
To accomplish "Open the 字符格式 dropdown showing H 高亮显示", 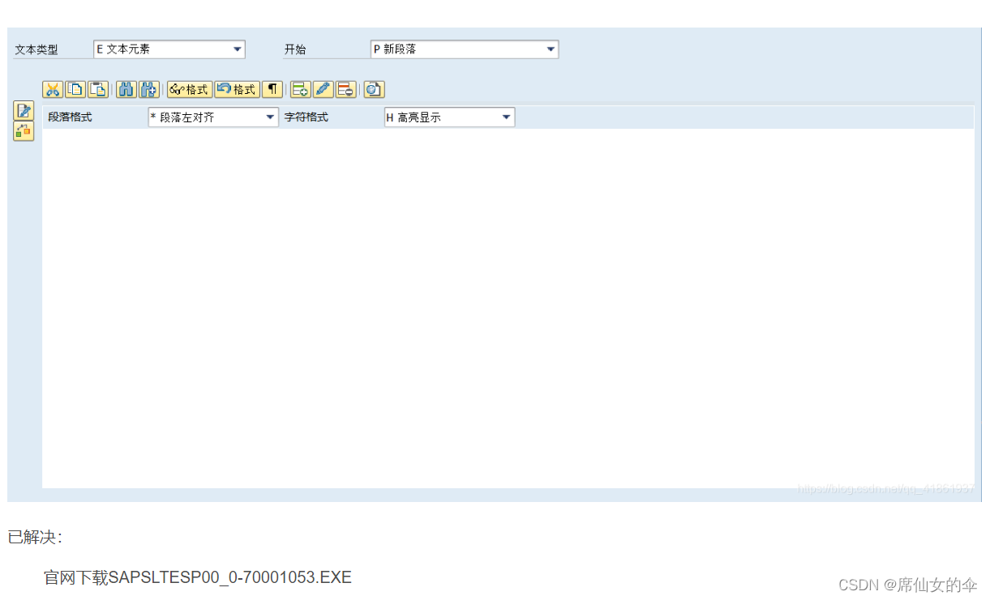I will pyautogui.click(x=506, y=117).
